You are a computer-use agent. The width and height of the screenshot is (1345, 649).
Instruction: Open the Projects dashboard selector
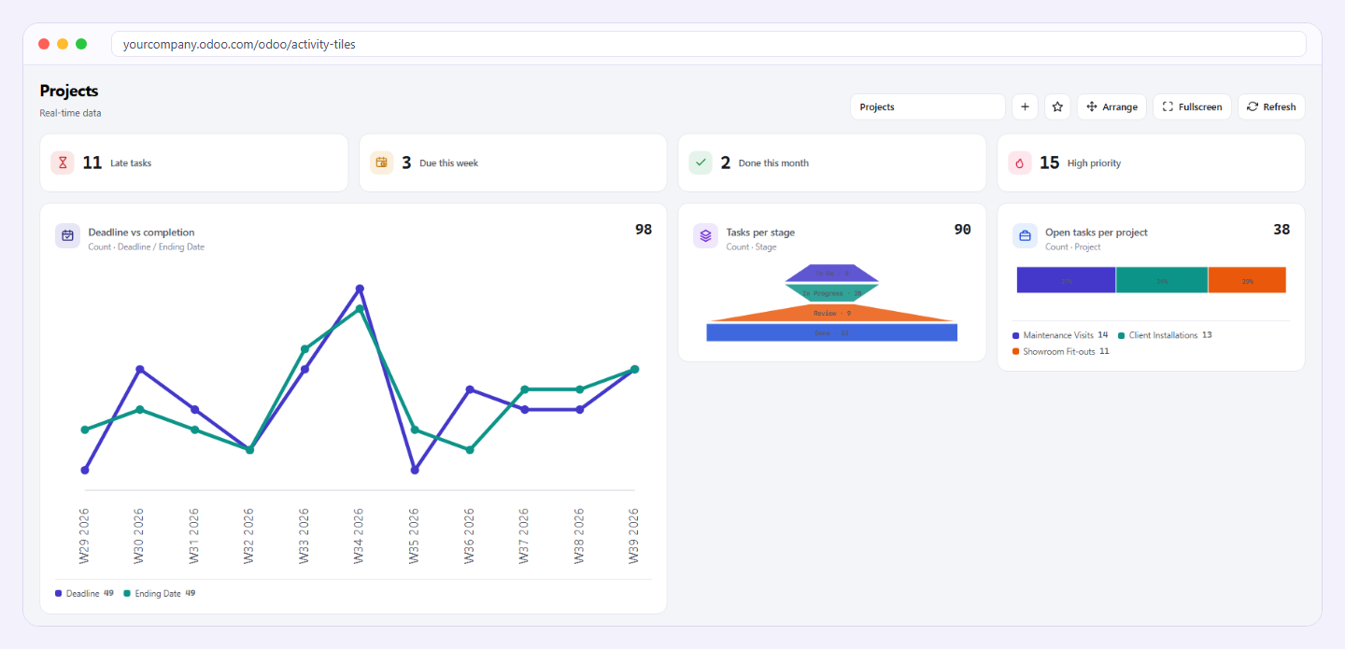927,106
